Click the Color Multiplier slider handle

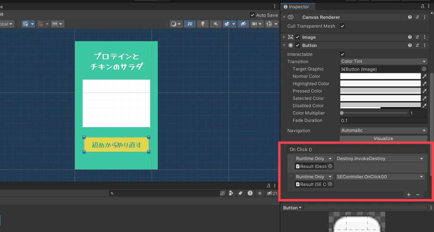coord(342,113)
